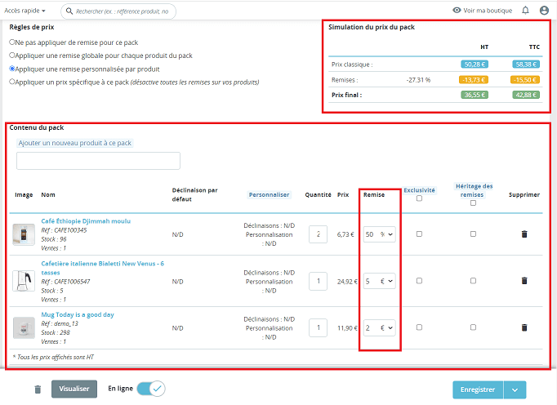The height and width of the screenshot is (405, 557).
Task: Click the Enregistrer button
Action: coord(477,389)
